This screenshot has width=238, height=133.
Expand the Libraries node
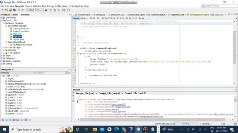pyautogui.click(x=4, y=50)
